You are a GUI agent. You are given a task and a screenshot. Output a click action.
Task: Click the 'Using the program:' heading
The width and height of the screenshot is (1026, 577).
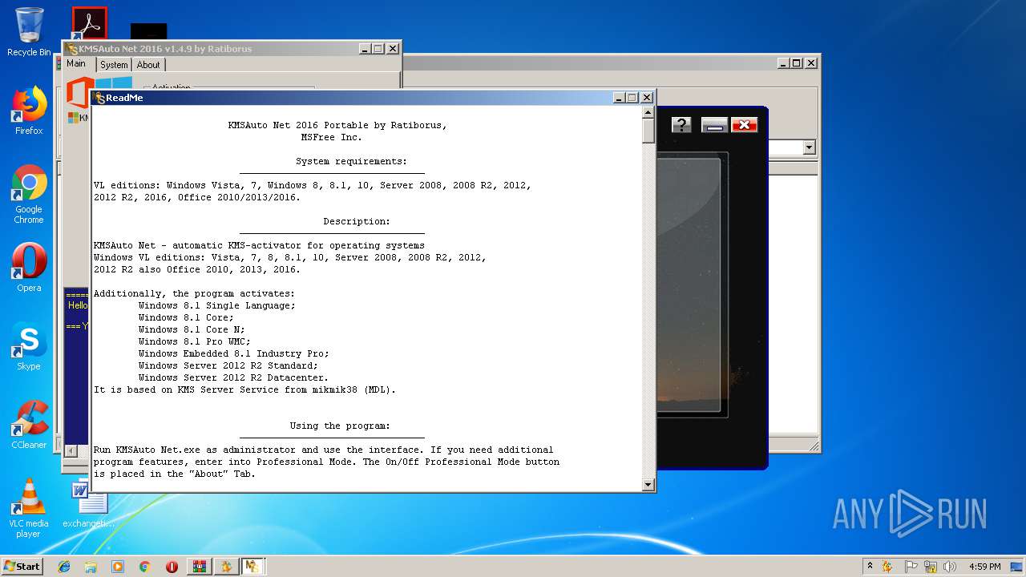(x=340, y=426)
